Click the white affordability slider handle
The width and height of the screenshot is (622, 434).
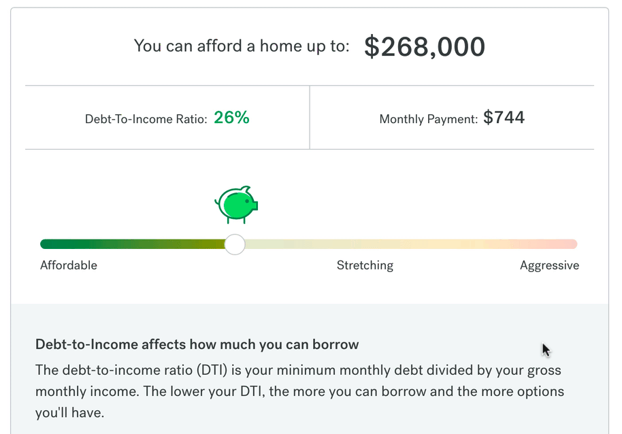tap(235, 244)
